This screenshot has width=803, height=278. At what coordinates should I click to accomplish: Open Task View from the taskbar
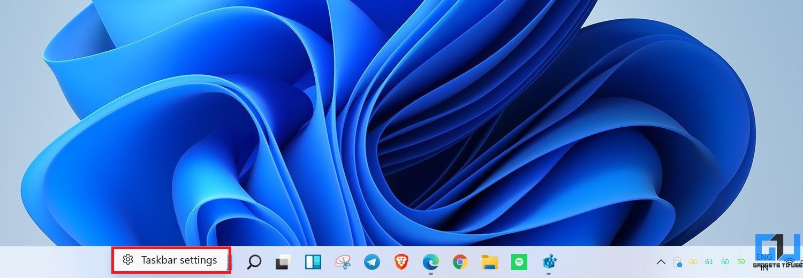pyautogui.click(x=284, y=262)
